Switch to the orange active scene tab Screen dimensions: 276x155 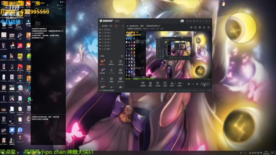pos(116,26)
